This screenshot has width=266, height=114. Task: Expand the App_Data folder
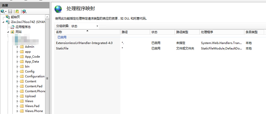pyautogui.click(x=17, y=62)
